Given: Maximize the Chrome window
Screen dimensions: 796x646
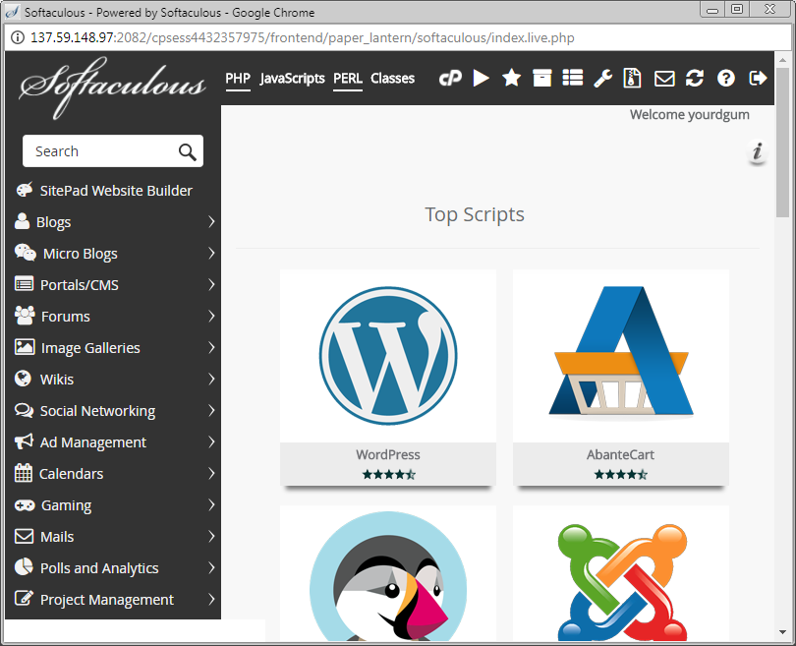Looking at the screenshot, I should (x=737, y=9).
